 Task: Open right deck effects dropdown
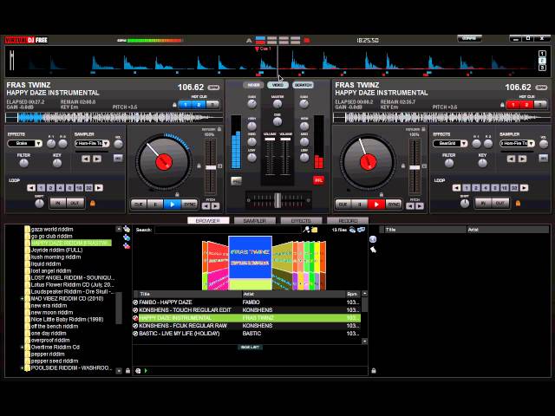pos(464,143)
